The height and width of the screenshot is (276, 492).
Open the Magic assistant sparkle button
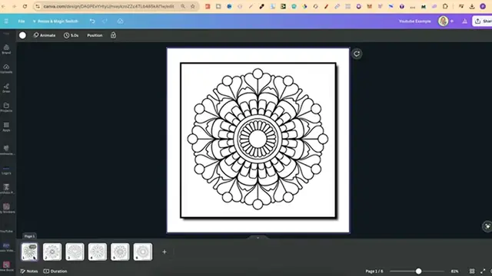tap(487, 226)
